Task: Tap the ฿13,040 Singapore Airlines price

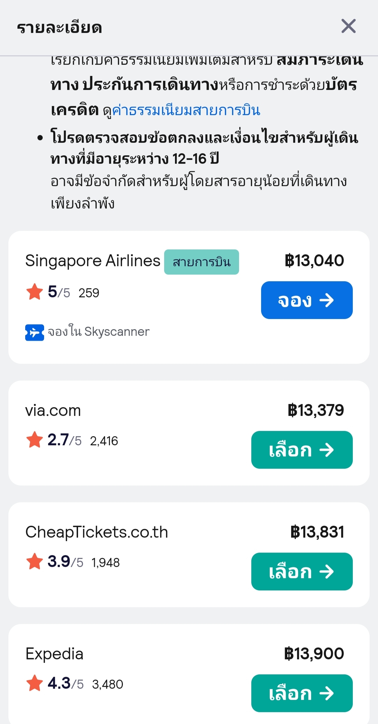Action: (314, 261)
